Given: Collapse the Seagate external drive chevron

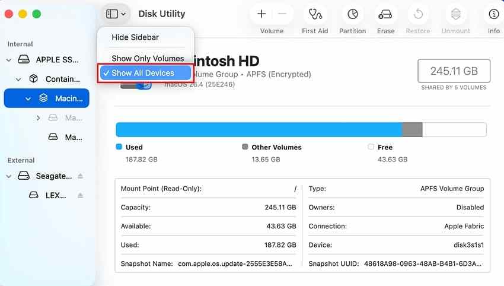Looking at the screenshot, I should pyautogui.click(x=9, y=176).
